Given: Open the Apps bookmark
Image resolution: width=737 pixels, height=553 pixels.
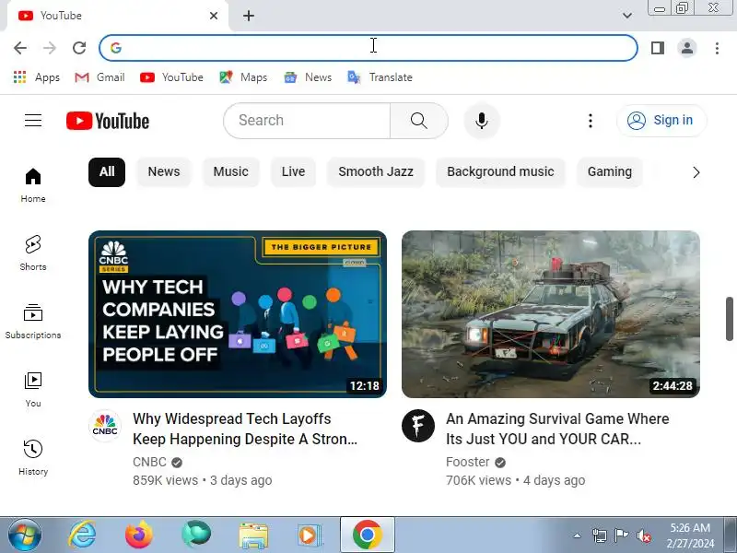Looking at the screenshot, I should click(36, 77).
